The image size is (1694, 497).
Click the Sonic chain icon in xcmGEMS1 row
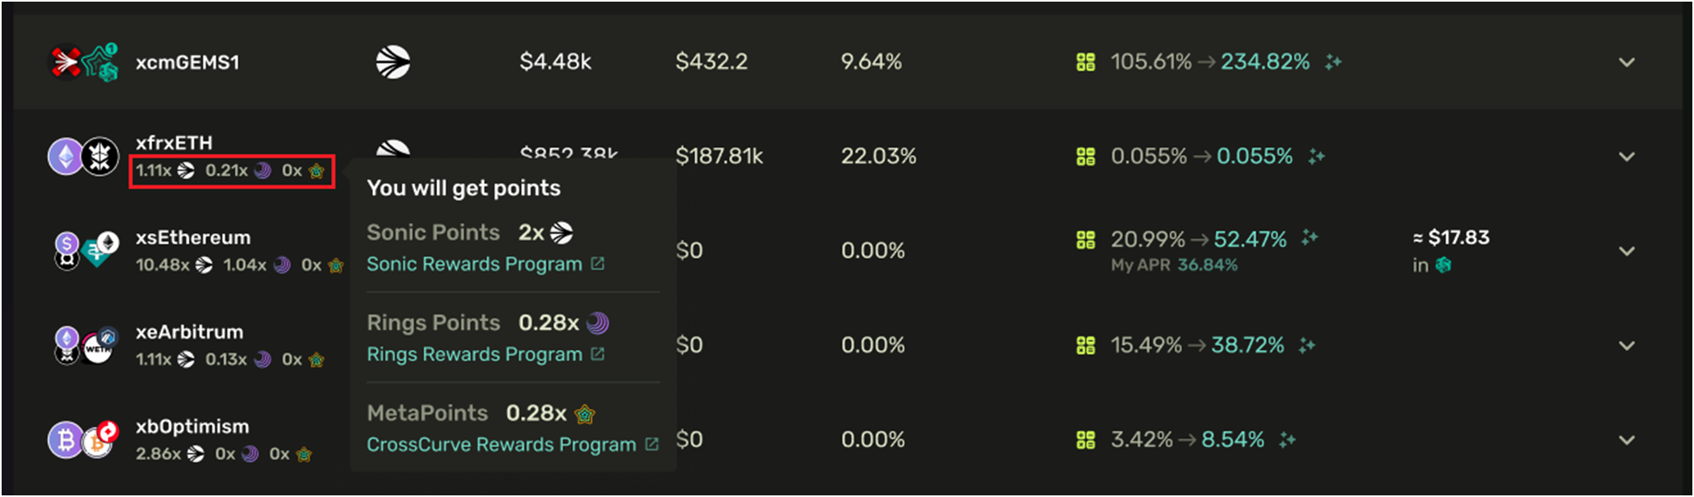[x=393, y=62]
